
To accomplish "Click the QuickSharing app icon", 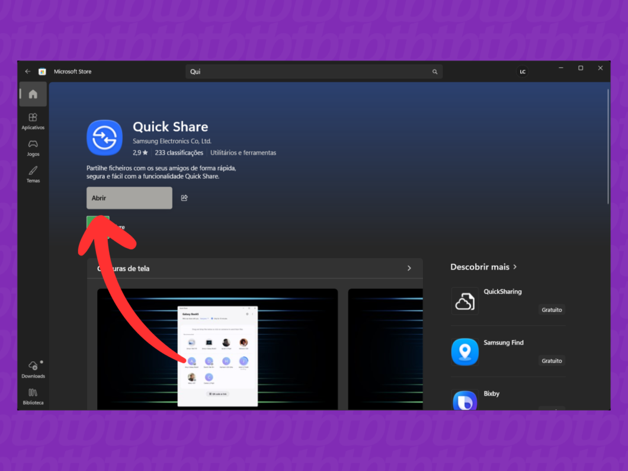I will (464, 301).
